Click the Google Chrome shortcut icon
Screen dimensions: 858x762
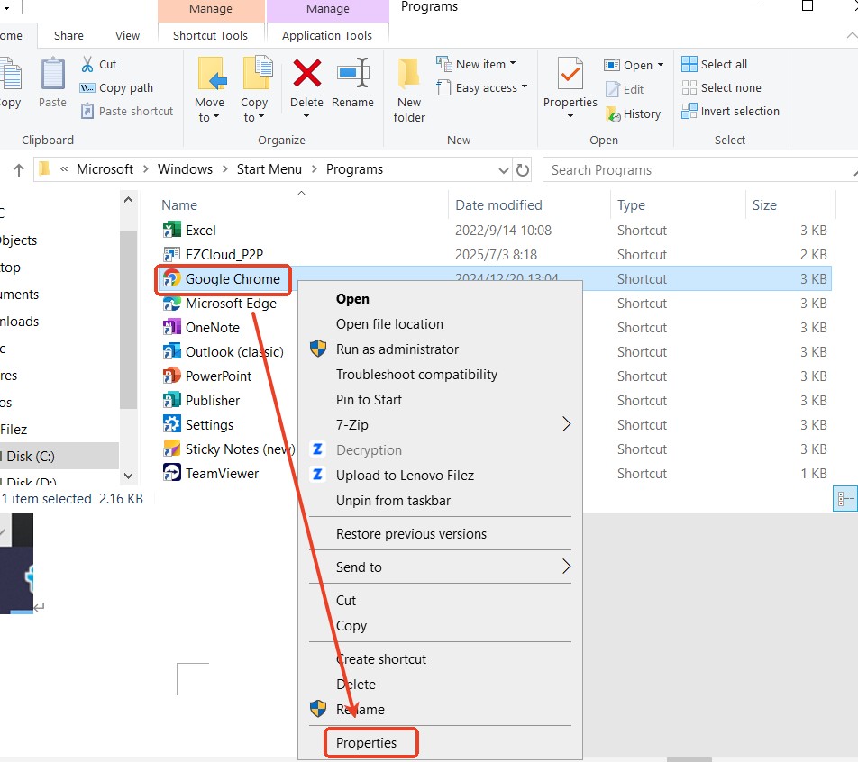172,278
